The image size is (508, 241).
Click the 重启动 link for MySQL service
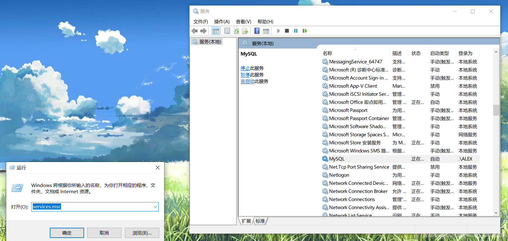coord(247,81)
